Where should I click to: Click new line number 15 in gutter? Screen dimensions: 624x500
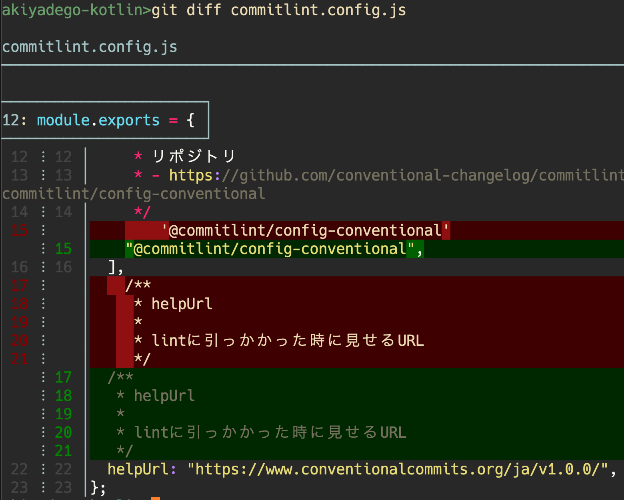63,248
